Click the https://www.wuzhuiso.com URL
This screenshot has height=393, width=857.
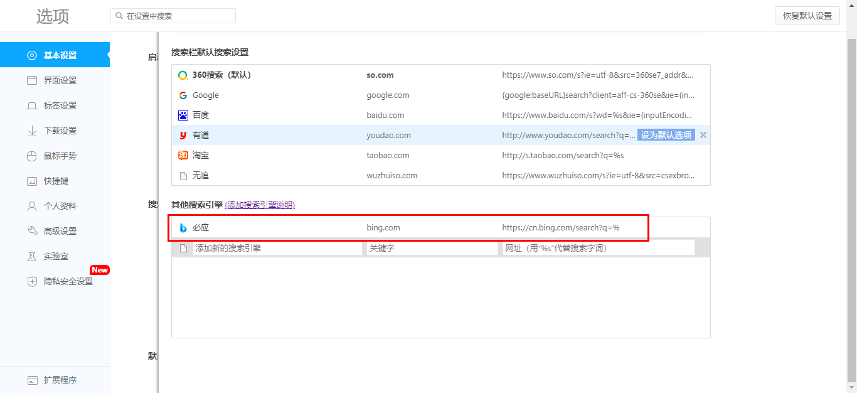599,176
